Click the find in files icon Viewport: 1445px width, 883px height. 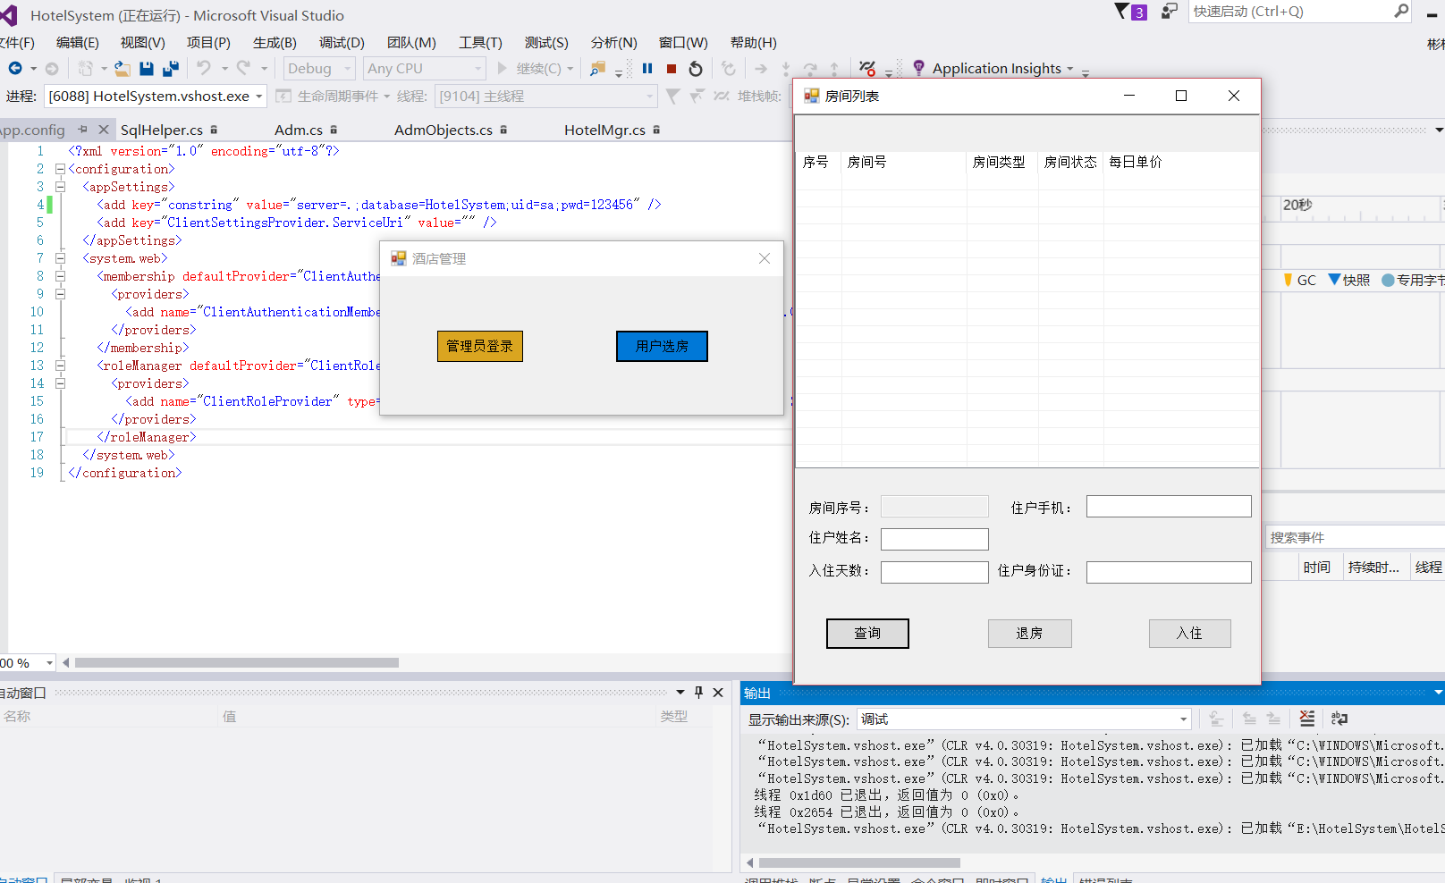point(598,69)
